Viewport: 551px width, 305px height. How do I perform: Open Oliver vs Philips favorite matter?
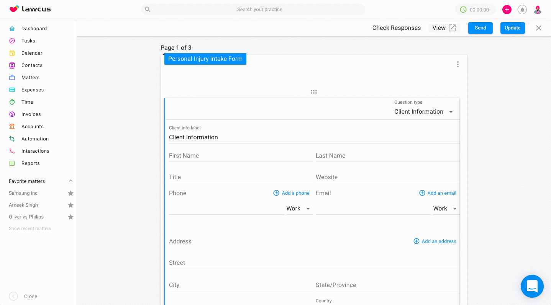click(26, 217)
